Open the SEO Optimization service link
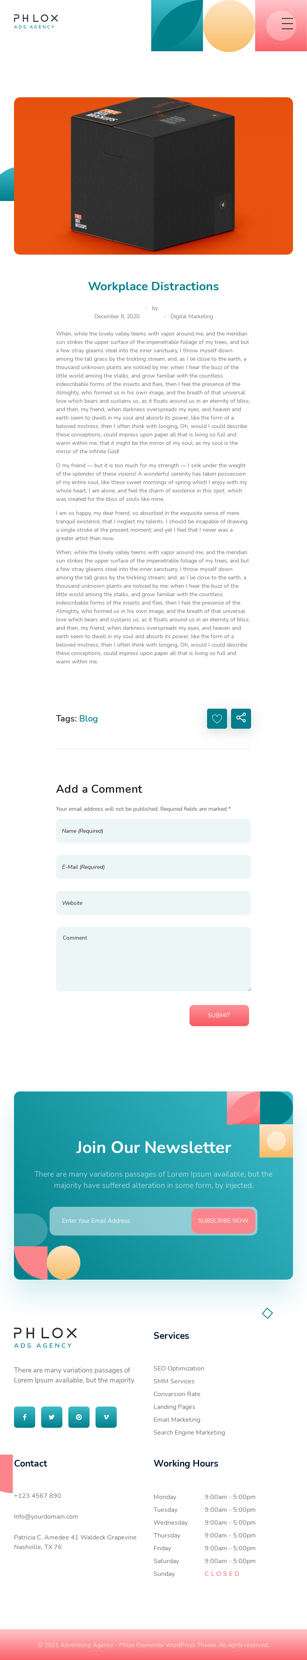Image resolution: width=307 pixels, height=1660 pixels. [x=178, y=1368]
